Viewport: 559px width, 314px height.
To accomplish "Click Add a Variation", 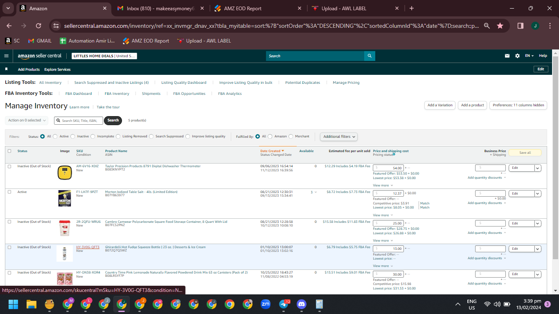I will click(x=440, y=105).
